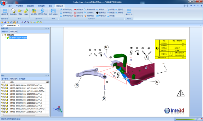Click 部品数 part count tool
This screenshot has width=203, height=121.
100,9
